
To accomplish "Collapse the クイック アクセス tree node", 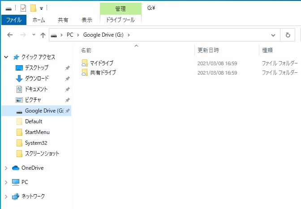I will pyautogui.click(x=6, y=57).
